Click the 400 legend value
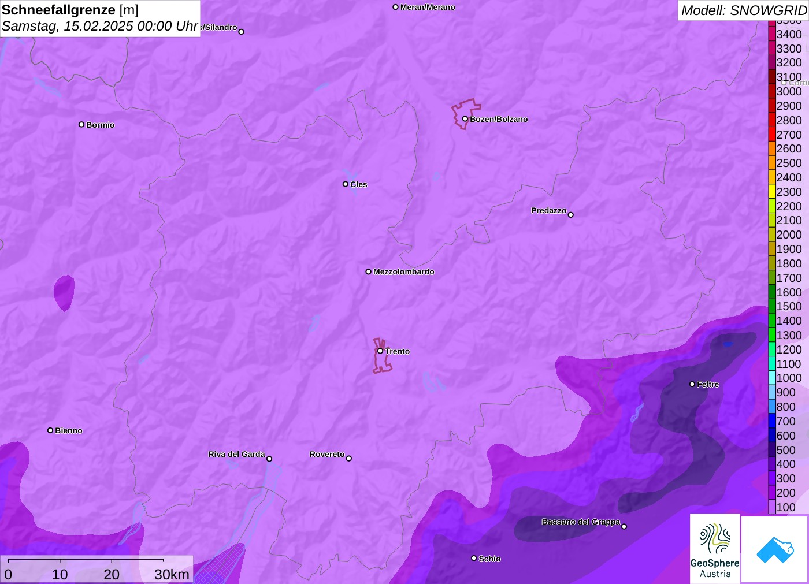 (x=786, y=464)
